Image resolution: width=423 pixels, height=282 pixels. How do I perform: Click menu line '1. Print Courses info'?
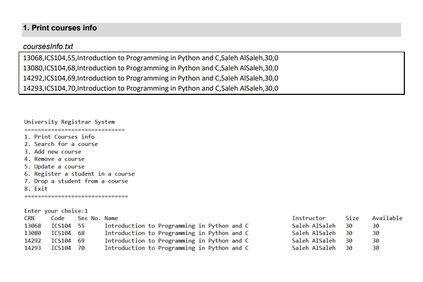click(59, 137)
